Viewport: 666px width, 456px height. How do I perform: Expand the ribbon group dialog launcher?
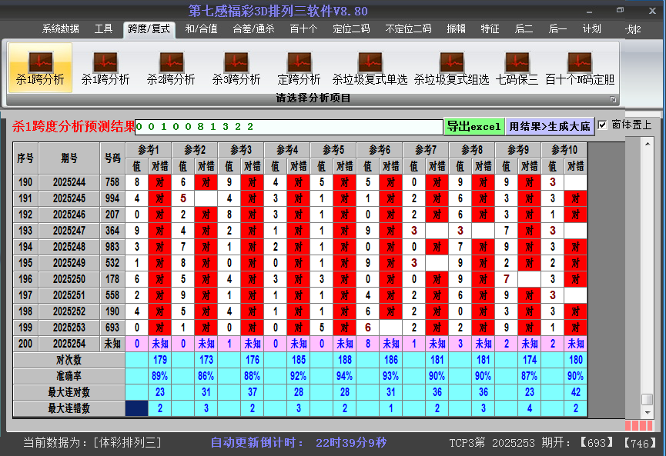(614, 99)
